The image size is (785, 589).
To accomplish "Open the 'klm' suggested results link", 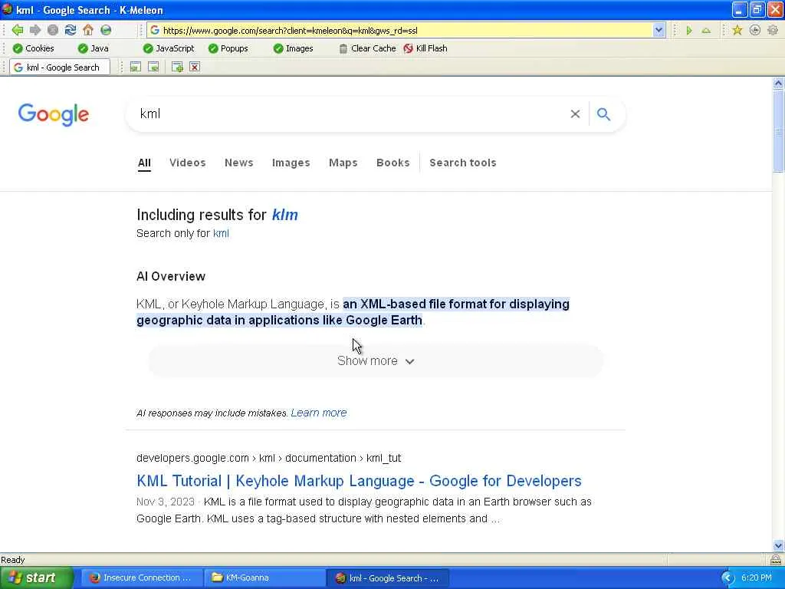I will (285, 215).
